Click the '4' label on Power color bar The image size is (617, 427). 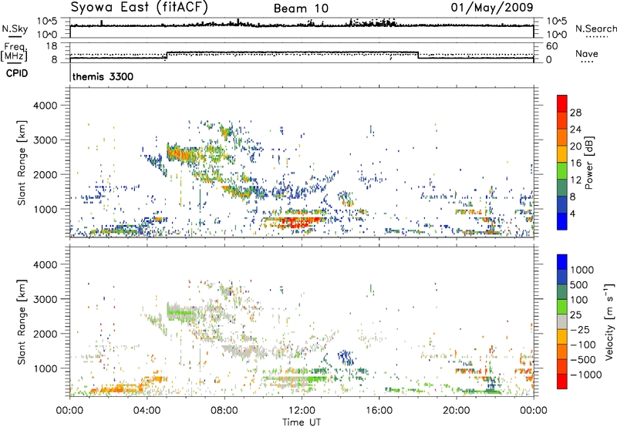click(572, 214)
